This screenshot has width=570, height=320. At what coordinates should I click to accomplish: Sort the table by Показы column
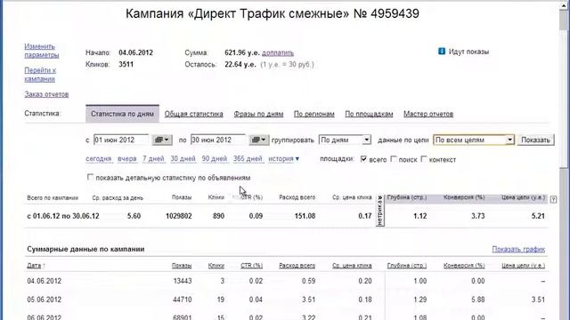pos(182,266)
